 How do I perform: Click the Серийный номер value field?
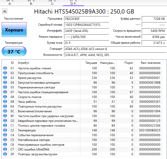point(86,25)
